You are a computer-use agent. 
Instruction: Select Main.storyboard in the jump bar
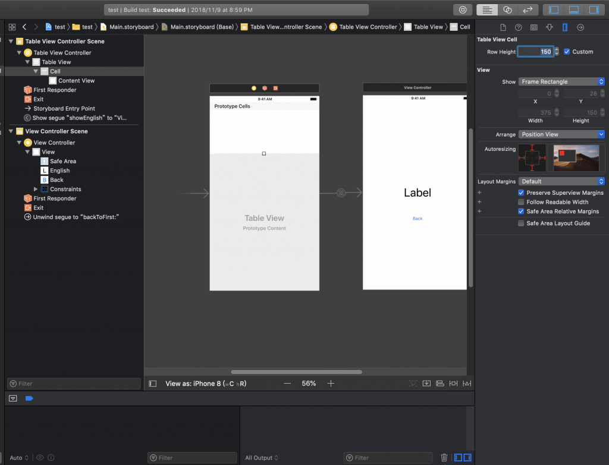pos(127,27)
